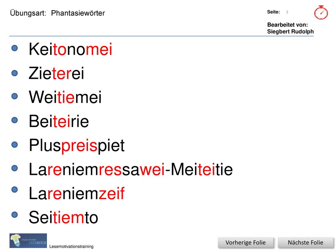This screenshot has height=252, width=336.
Task: Select the word Keitonomei
Action: point(71,49)
